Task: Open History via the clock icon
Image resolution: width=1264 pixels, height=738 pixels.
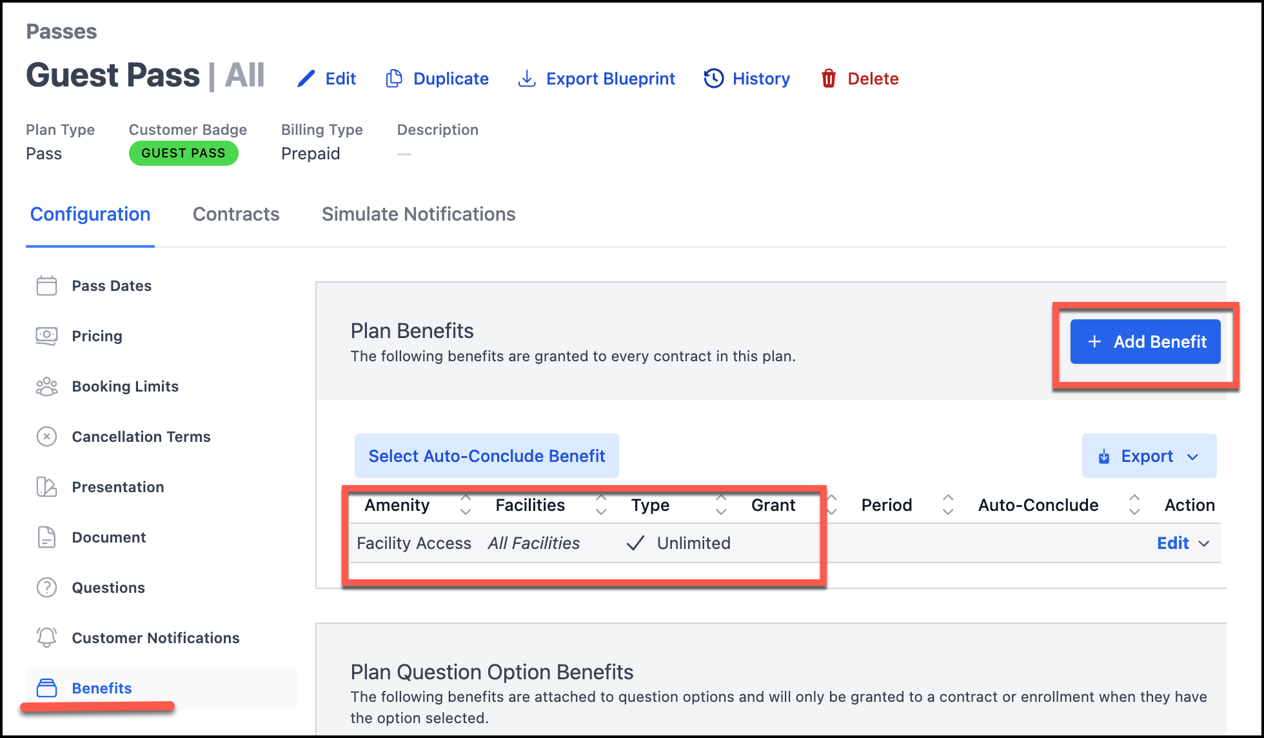Action: pyautogui.click(x=713, y=79)
